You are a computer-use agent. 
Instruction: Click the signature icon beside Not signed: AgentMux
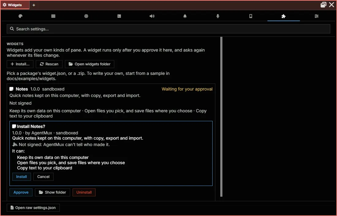[15, 145]
